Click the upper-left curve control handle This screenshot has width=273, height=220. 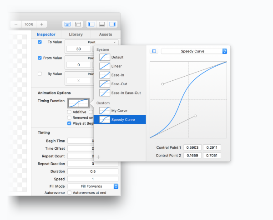(162, 84)
